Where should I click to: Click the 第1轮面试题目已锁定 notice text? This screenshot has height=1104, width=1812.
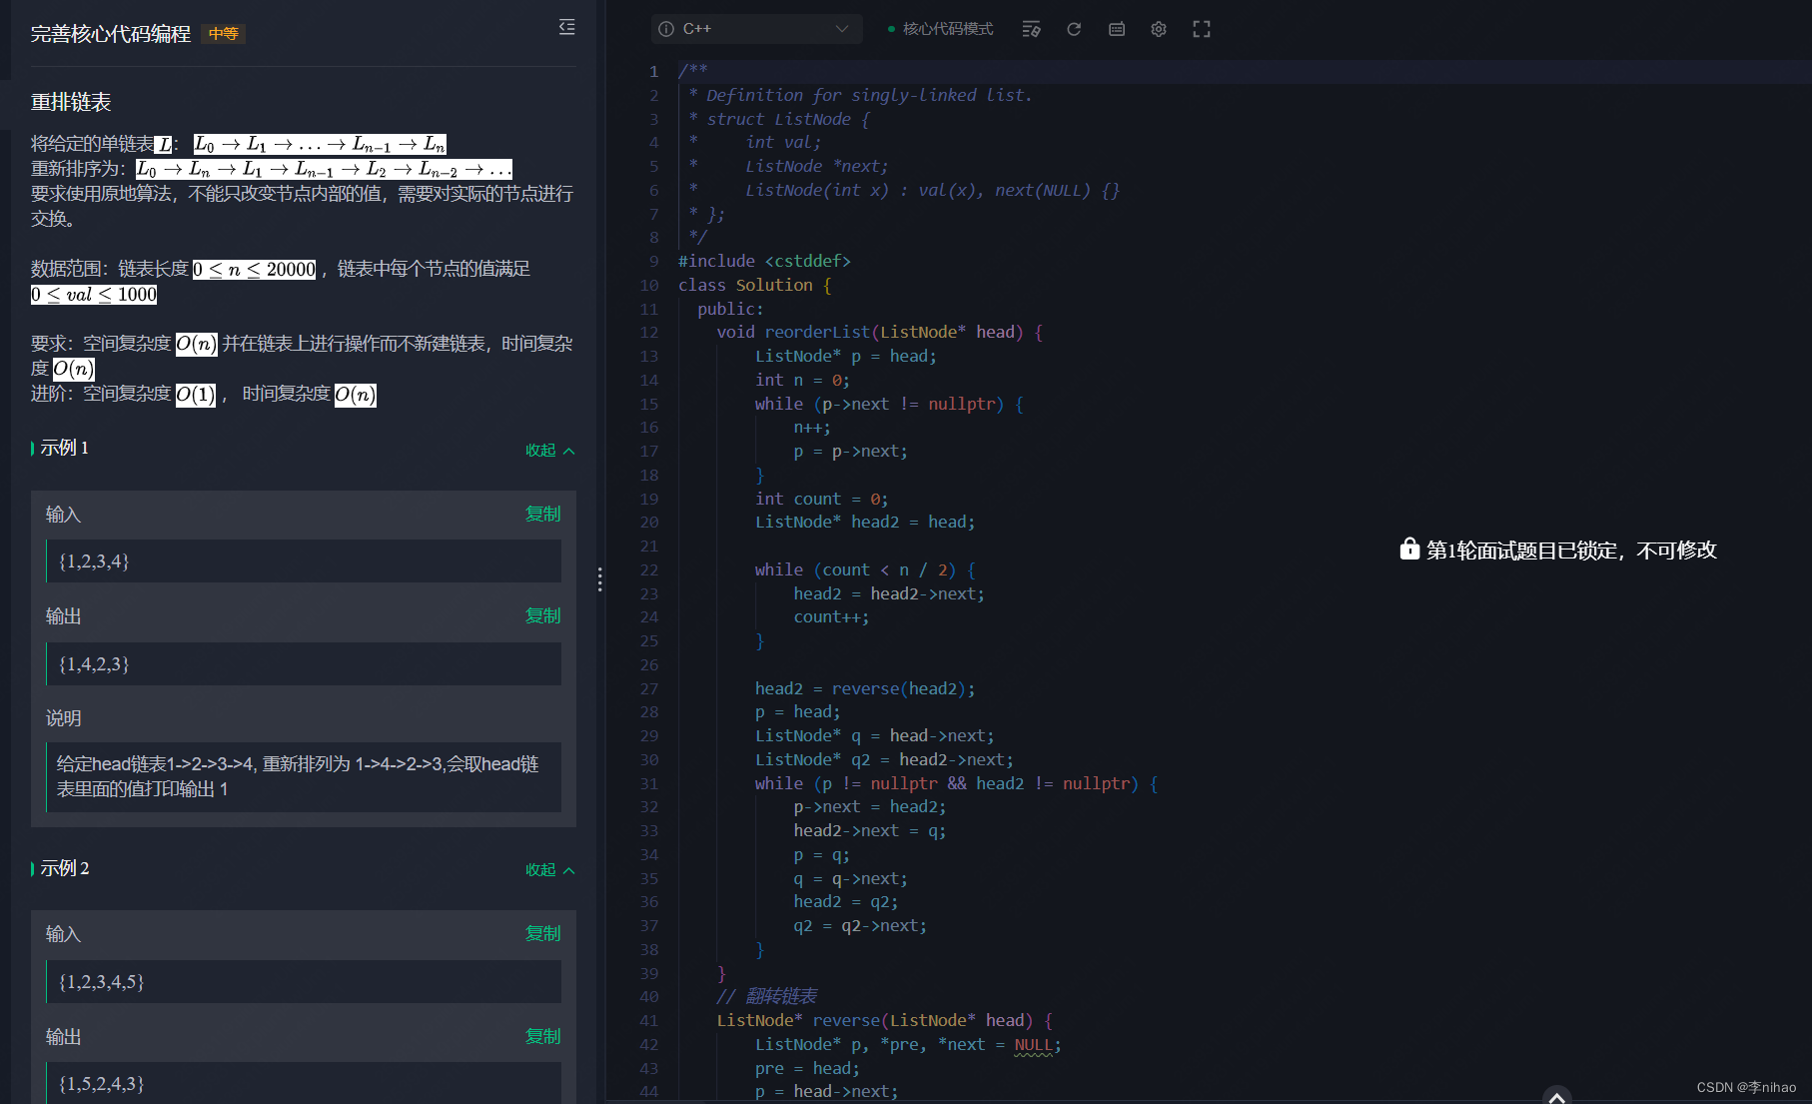coord(1571,550)
